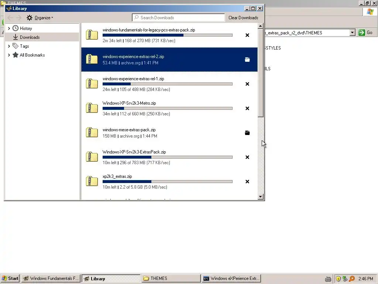Image resolution: width=378 pixels, height=284 pixels.
Task: Open the shield security icon in system tray
Action: tap(338, 279)
